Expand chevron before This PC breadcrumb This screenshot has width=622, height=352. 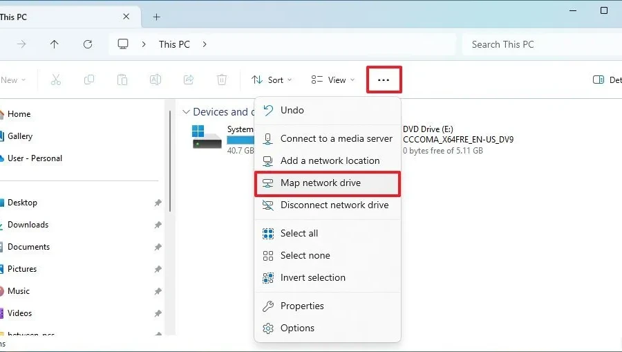pyautogui.click(x=144, y=44)
